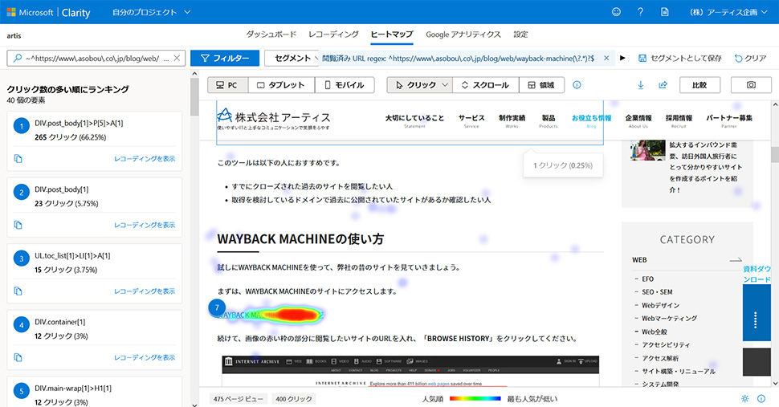The height and width of the screenshot is (407, 779).
Task: Copy selector for UL.toc_list[1]>LI[1]>A[1]
Action: tap(18, 291)
